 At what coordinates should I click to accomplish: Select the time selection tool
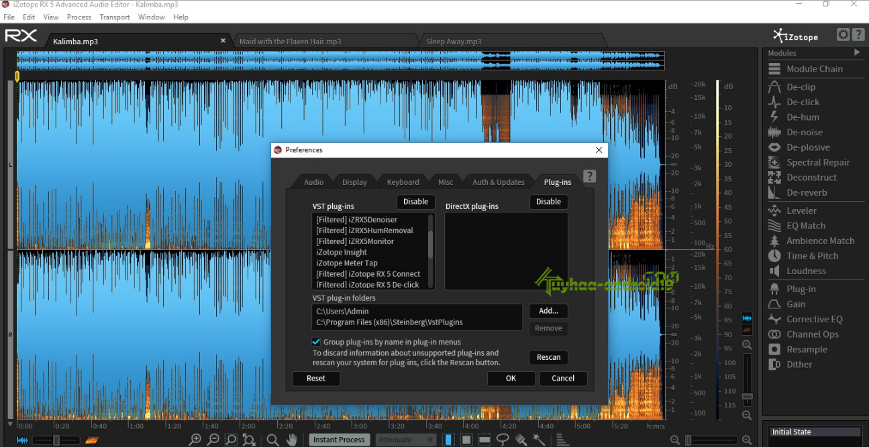click(448, 440)
